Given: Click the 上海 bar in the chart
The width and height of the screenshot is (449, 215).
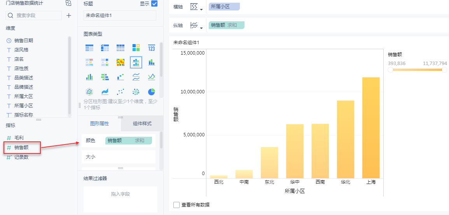Looking at the screenshot, I should point(371,127).
